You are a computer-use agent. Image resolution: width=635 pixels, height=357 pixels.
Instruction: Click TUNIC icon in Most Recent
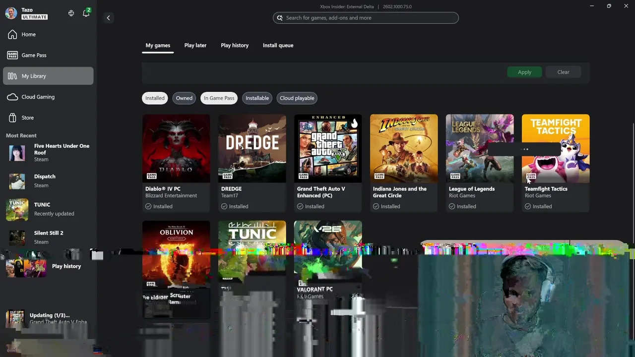coord(17,209)
